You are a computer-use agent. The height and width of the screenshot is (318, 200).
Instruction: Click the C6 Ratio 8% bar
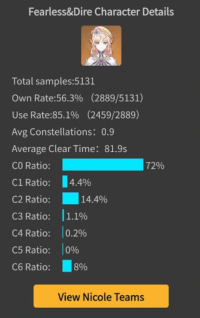pos(67,266)
